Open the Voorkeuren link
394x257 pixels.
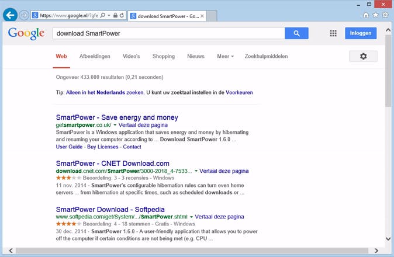[239, 92]
